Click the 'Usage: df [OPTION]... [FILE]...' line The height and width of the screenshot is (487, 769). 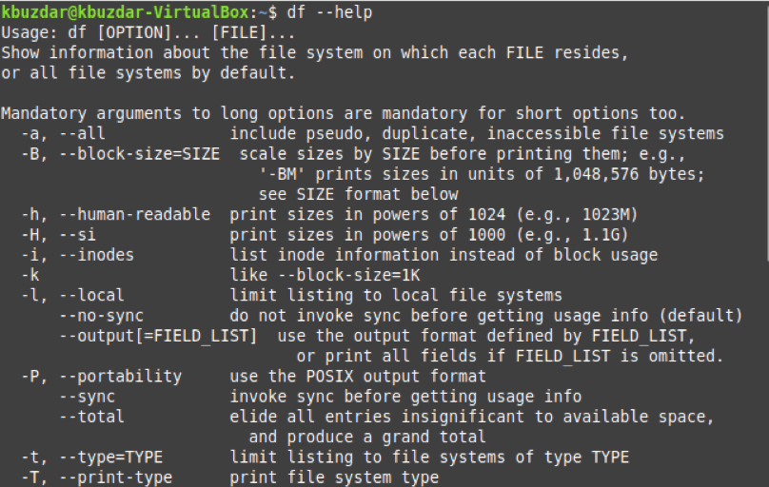pos(148,33)
